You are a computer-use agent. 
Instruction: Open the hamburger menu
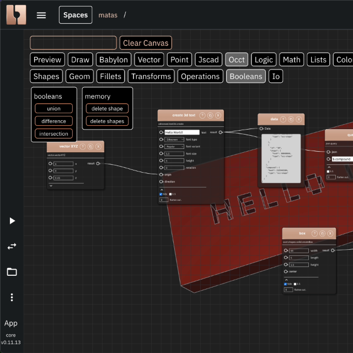click(x=41, y=15)
